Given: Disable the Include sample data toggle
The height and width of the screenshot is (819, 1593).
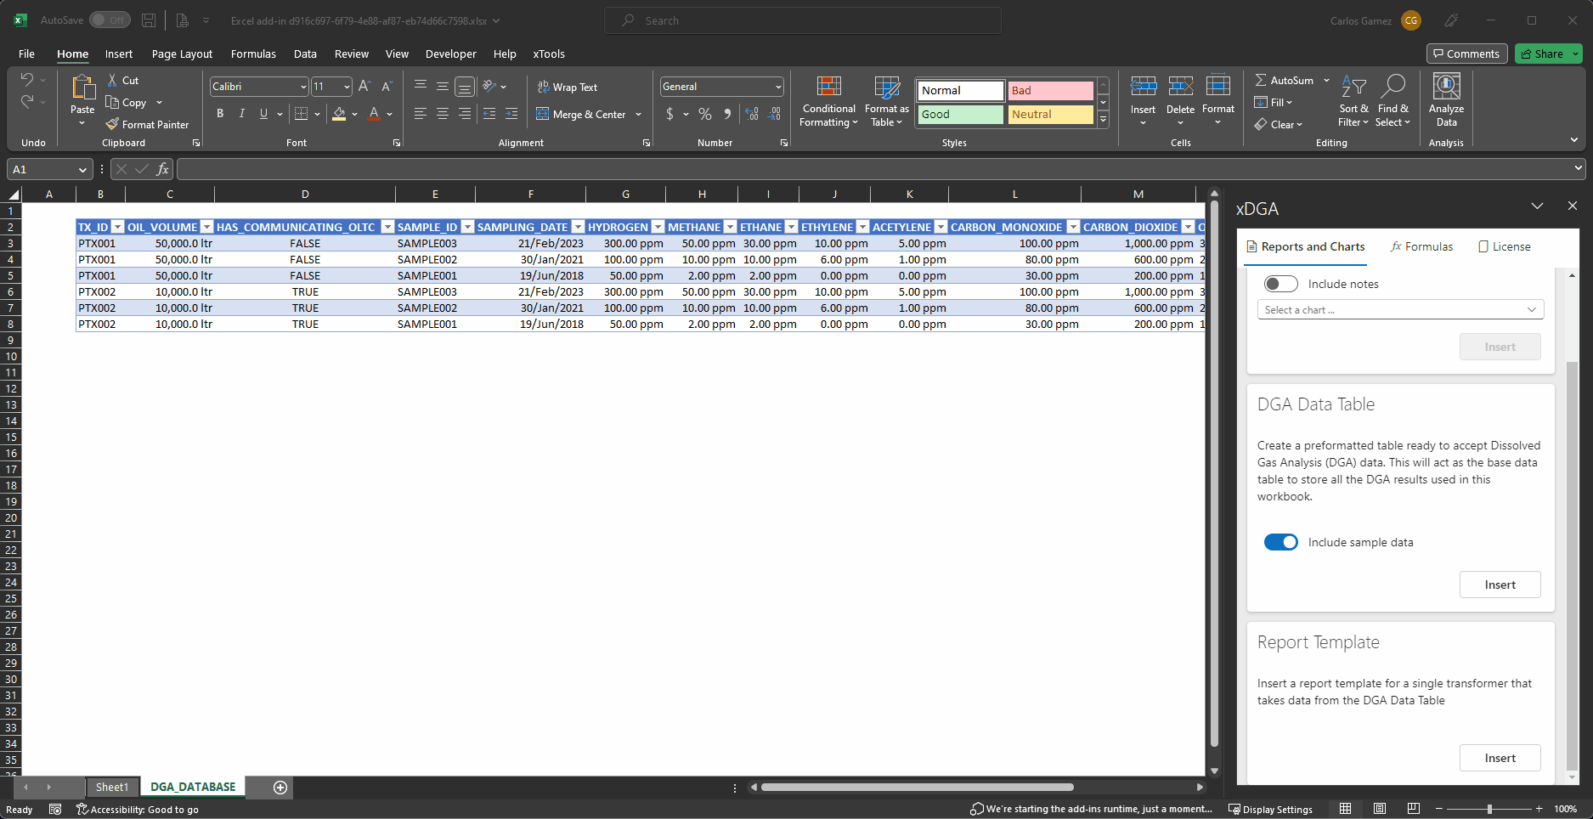Looking at the screenshot, I should pyautogui.click(x=1280, y=541).
